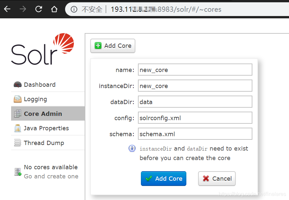Click the No cores available text
This screenshot has height=200, width=289.
pos(51,167)
